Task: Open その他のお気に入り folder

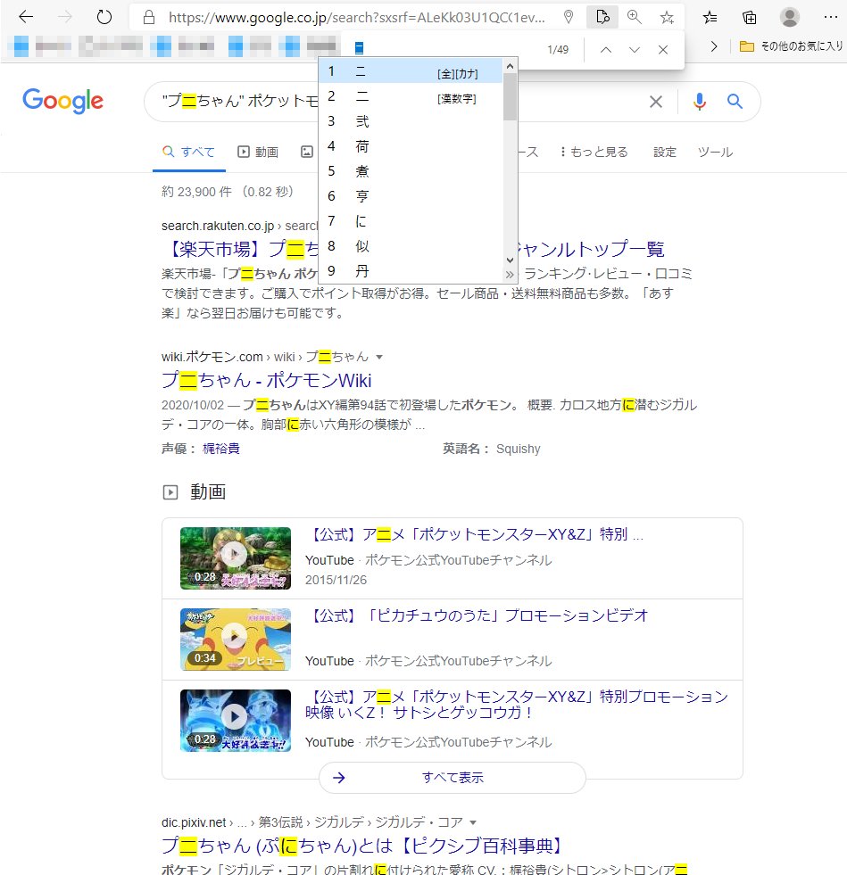Action: tap(791, 46)
